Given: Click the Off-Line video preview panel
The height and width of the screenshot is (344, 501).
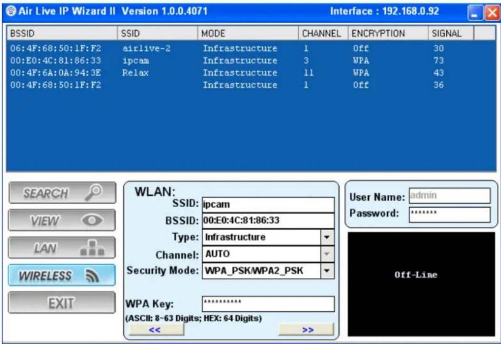Looking at the screenshot, I should click(x=422, y=284).
